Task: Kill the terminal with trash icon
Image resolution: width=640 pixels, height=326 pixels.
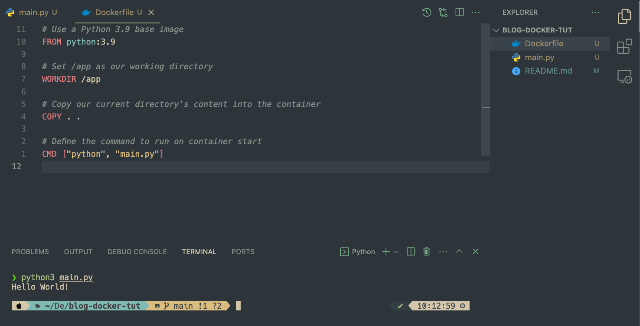Action: (x=427, y=252)
